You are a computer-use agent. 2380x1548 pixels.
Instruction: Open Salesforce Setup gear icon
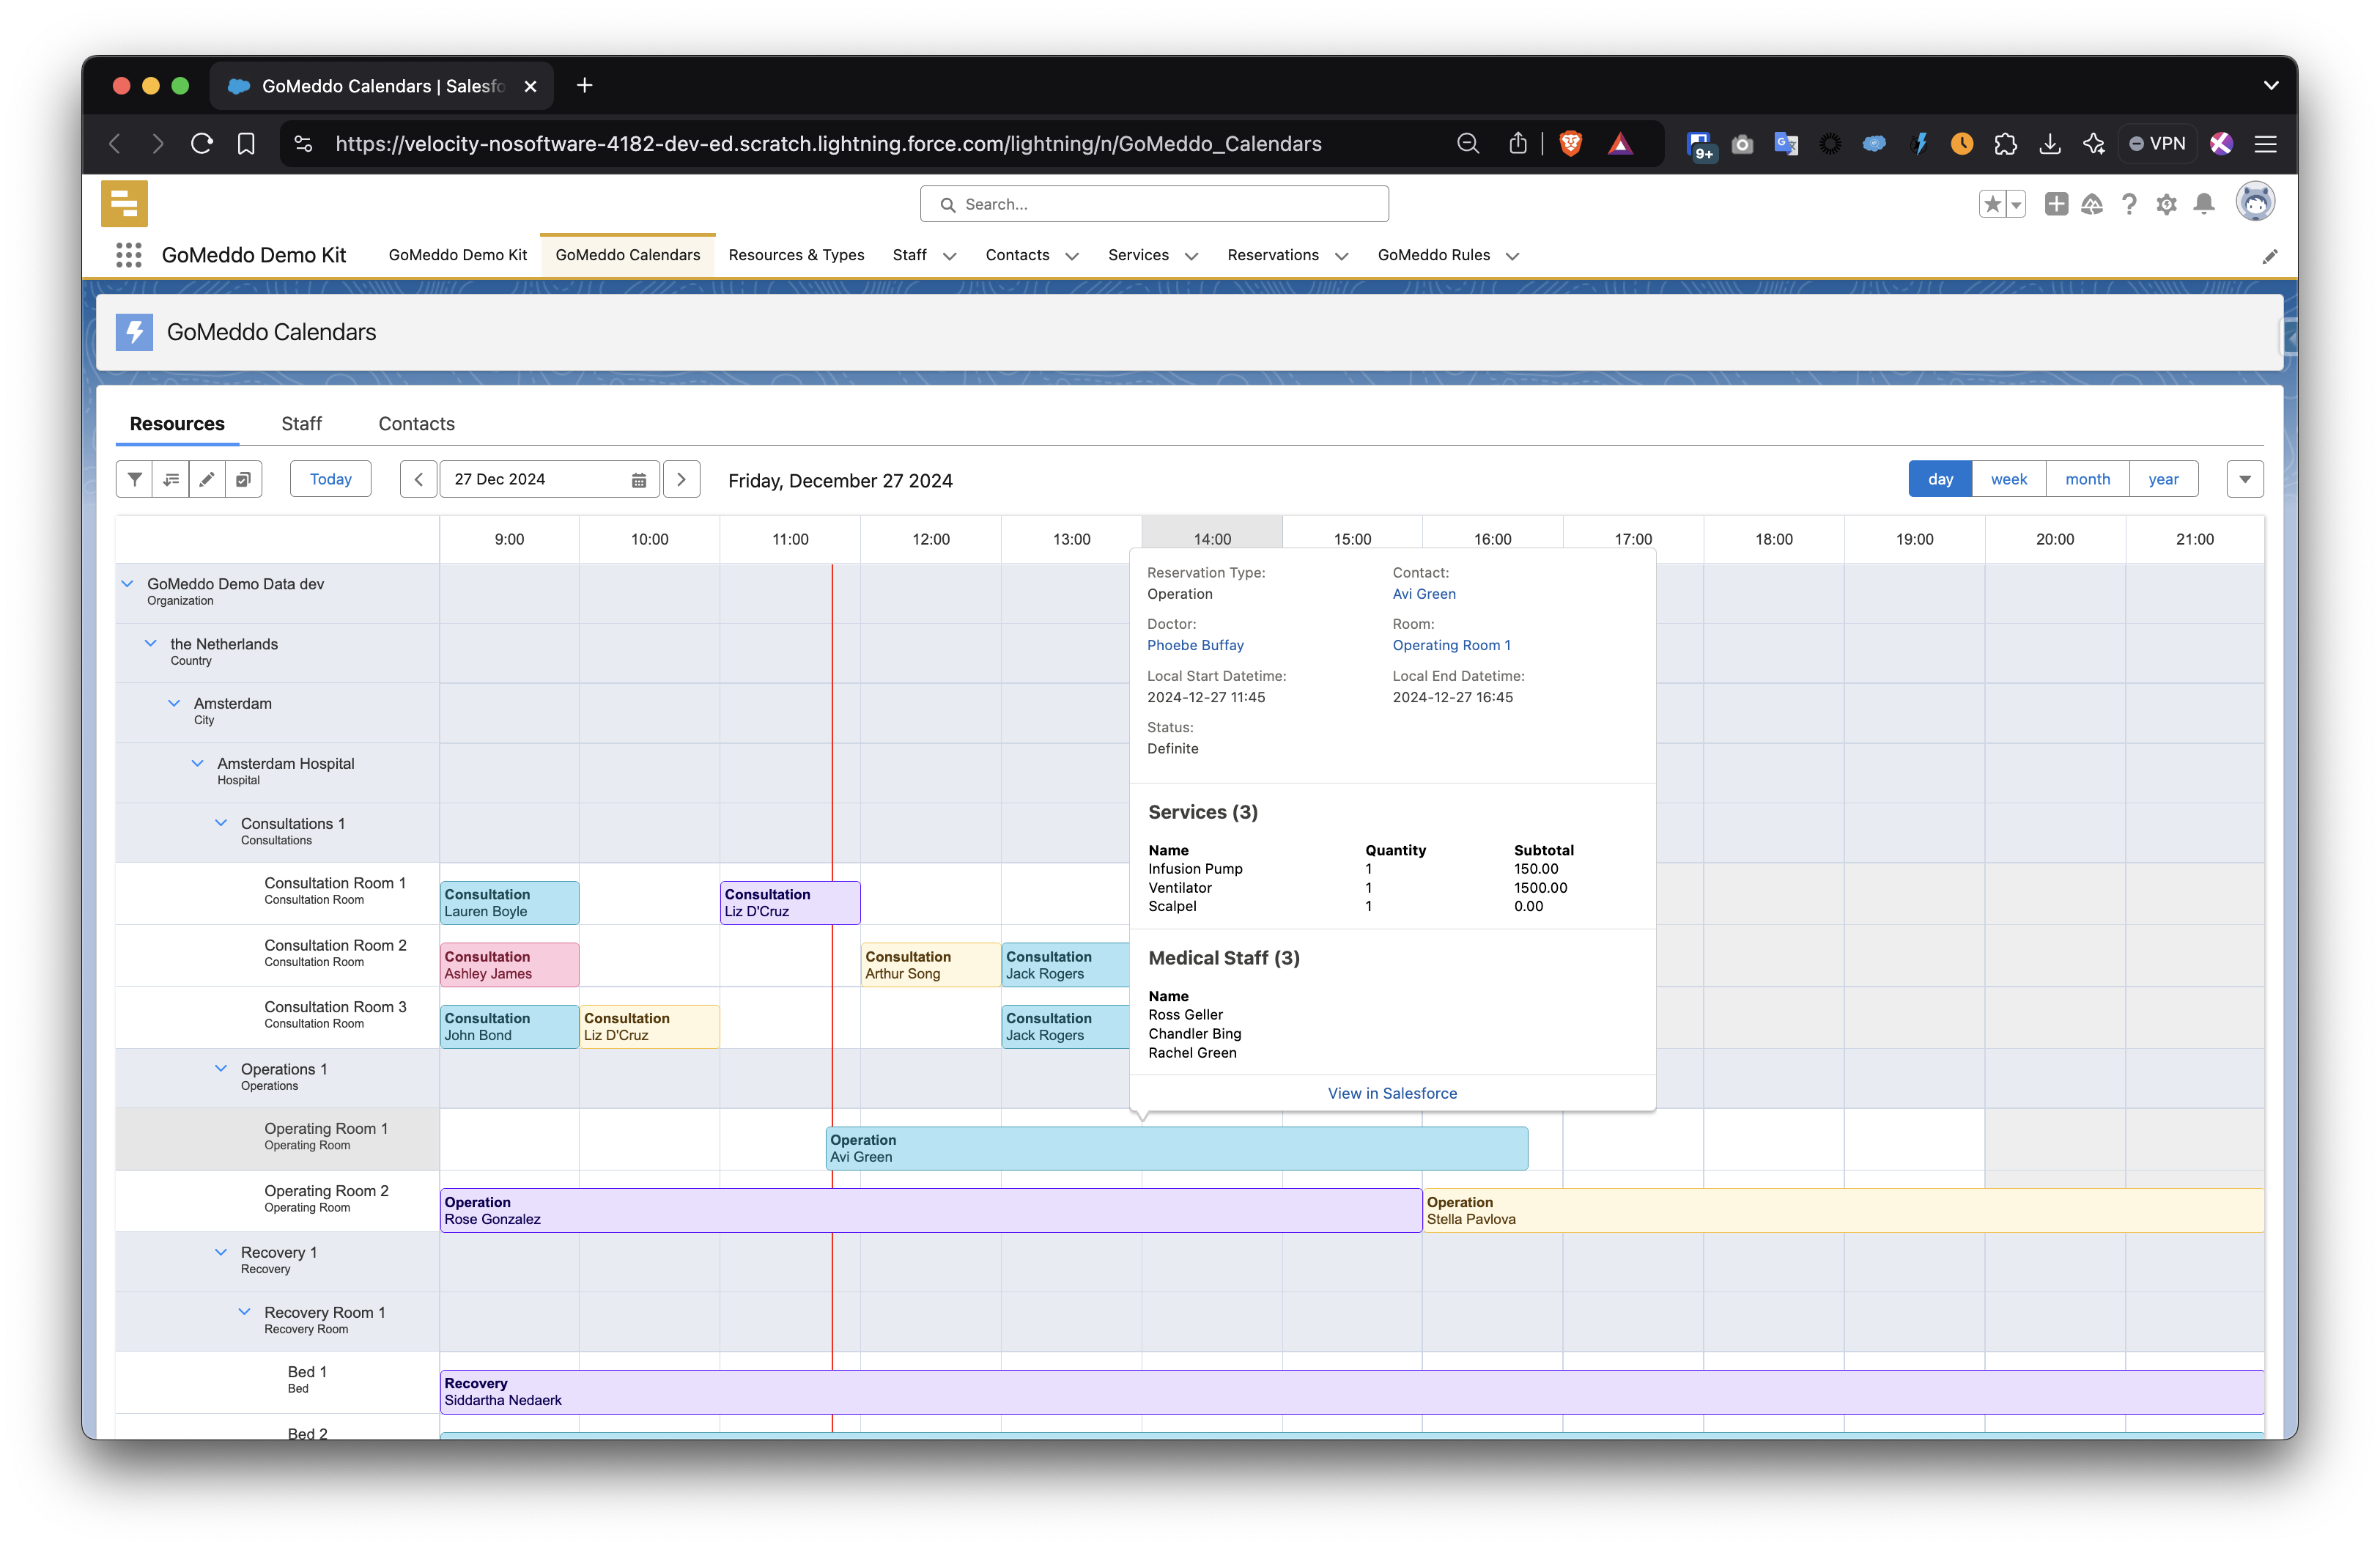coord(2166,205)
